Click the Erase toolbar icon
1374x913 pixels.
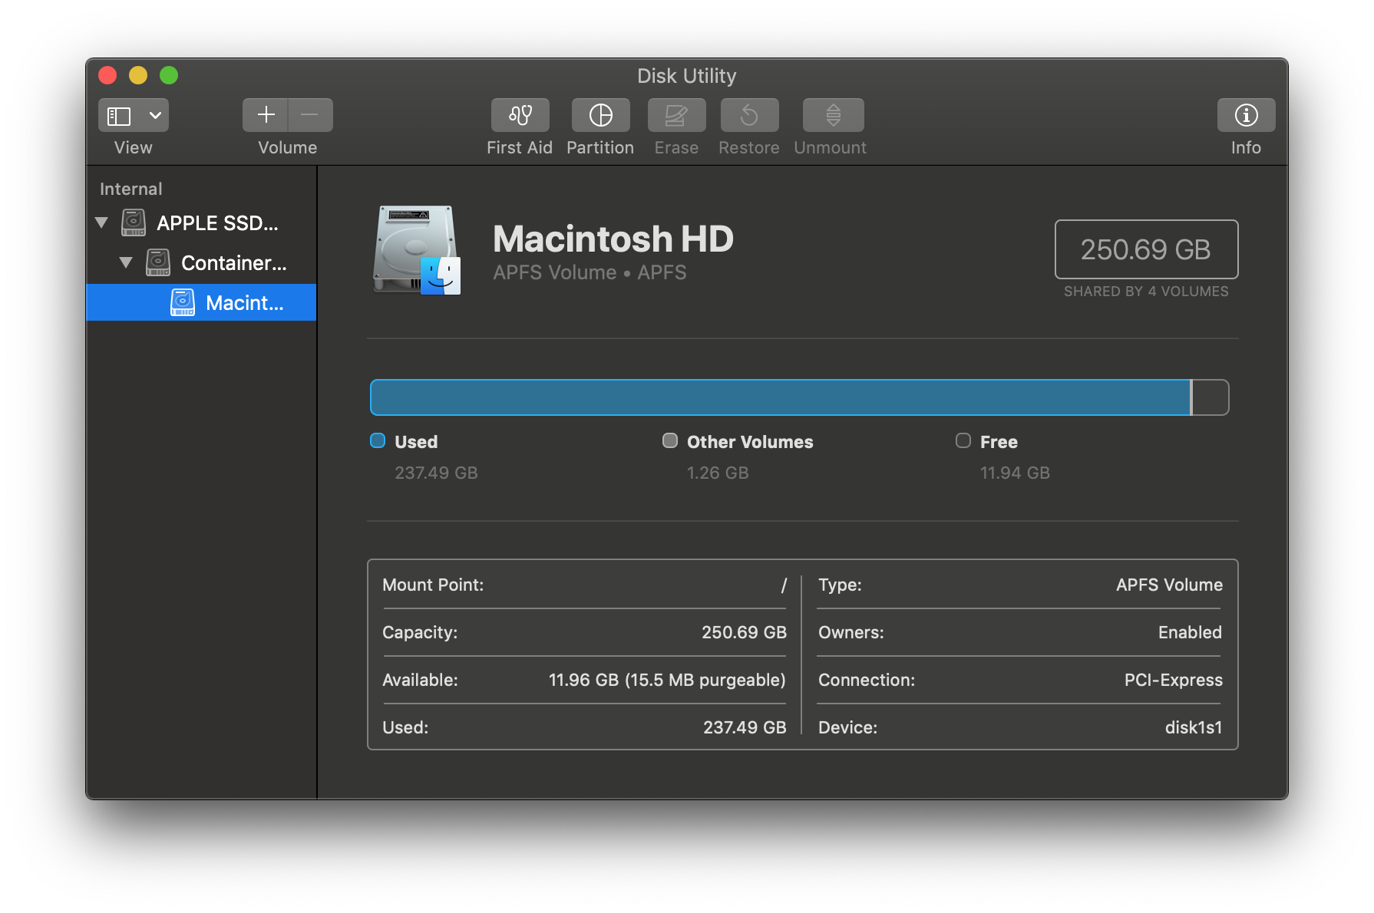coord(676,115)
